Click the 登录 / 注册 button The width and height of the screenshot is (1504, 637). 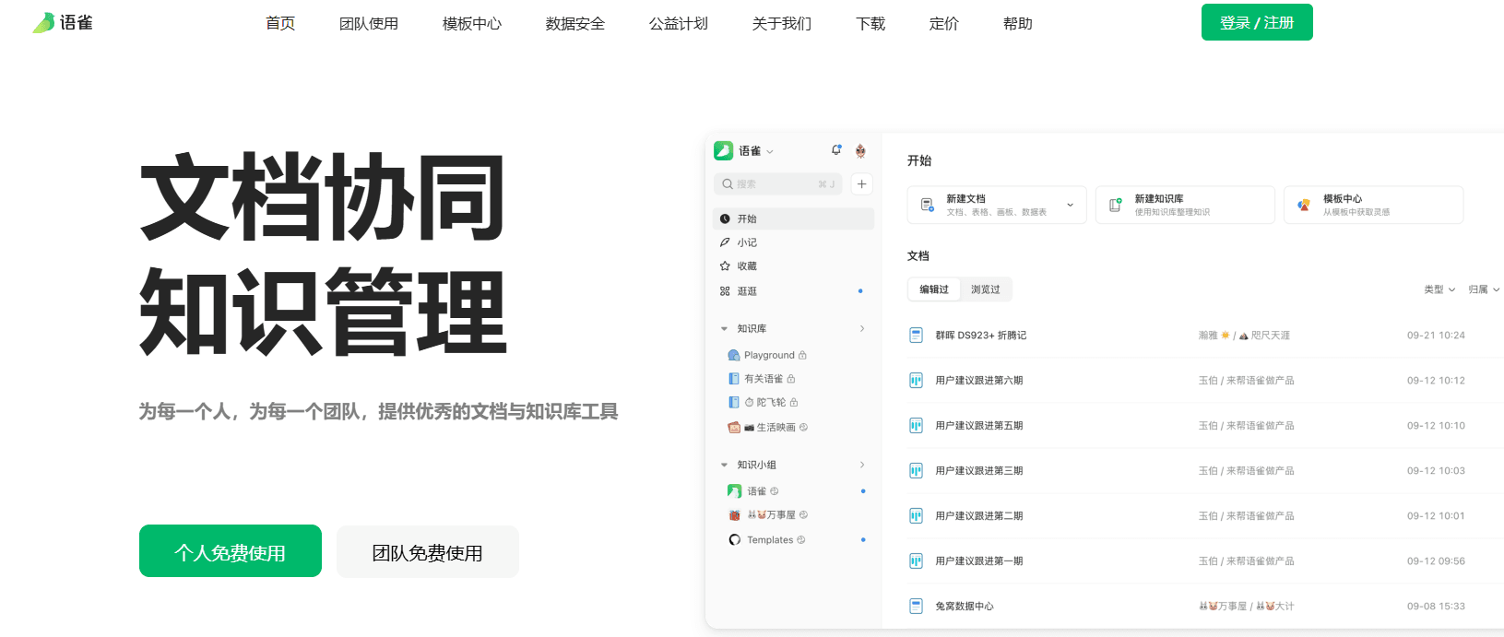[x=1257, y=22]
